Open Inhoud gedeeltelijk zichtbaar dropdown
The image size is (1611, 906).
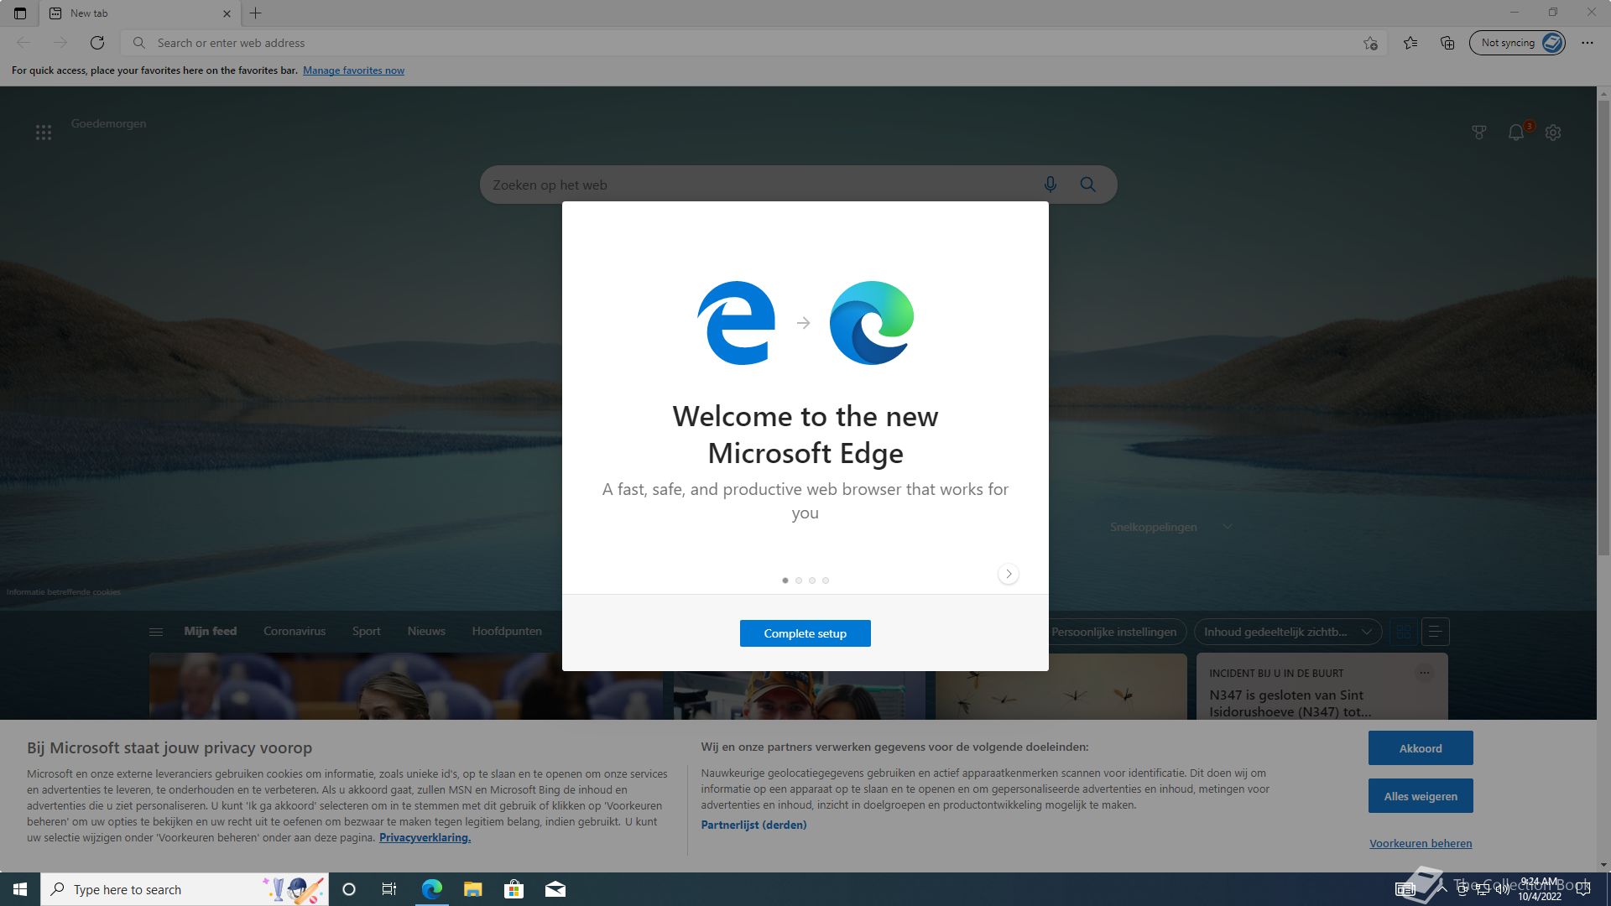coord(1288,632)
